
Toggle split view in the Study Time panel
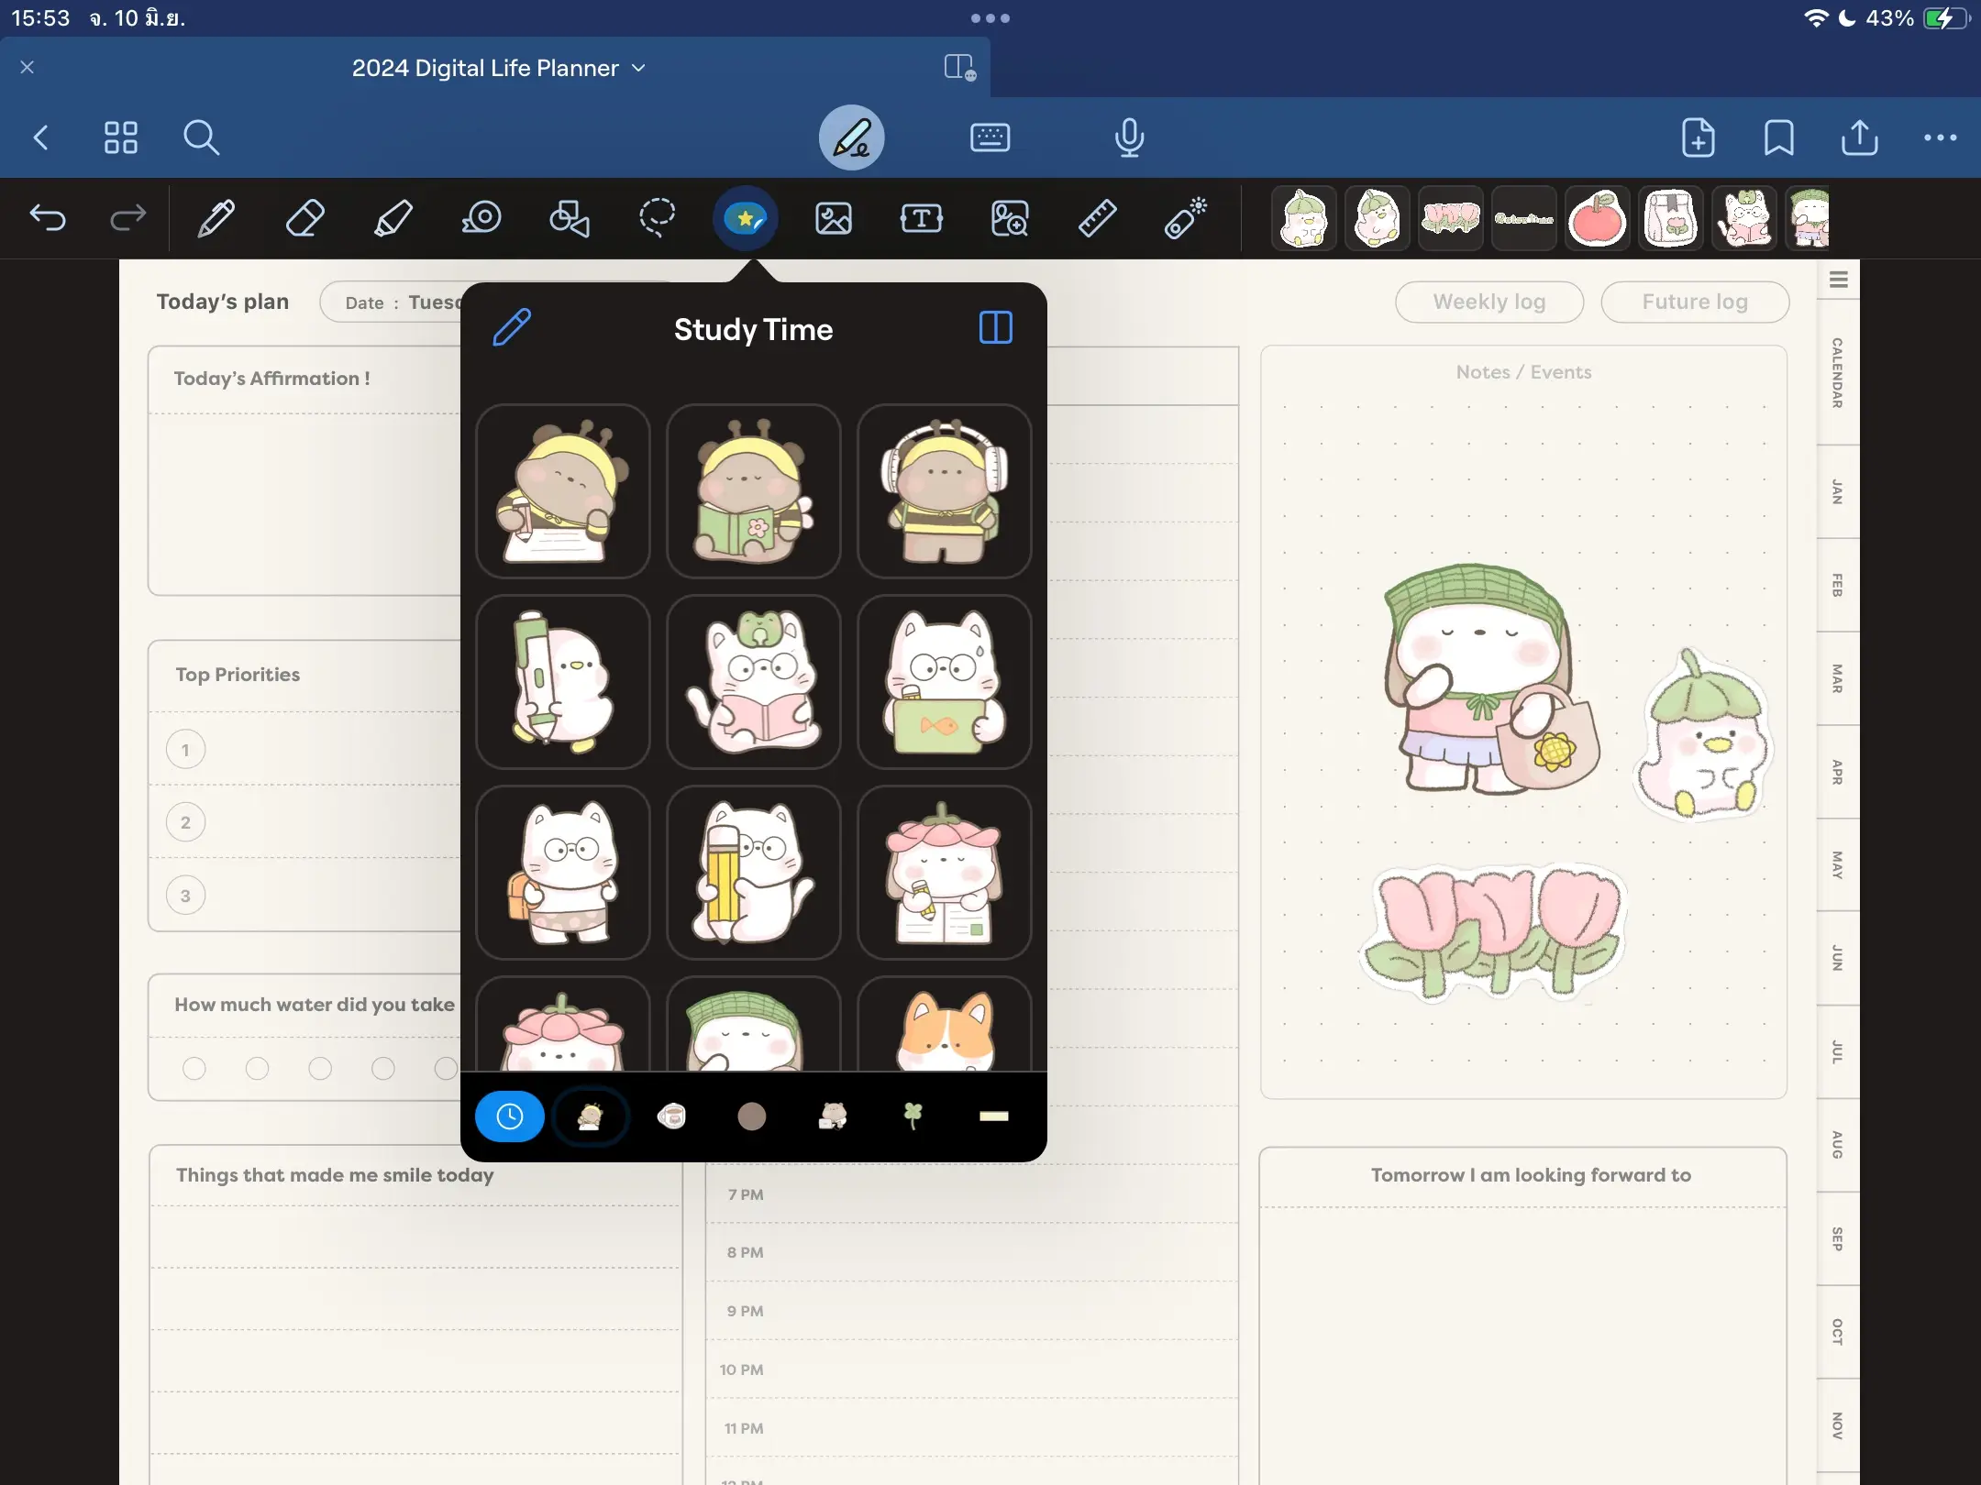(996, 328)
